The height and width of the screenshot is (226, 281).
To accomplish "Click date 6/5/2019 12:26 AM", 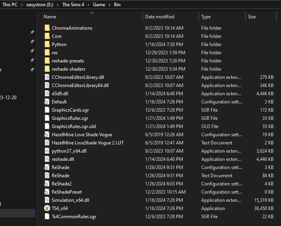I will 164,135.
